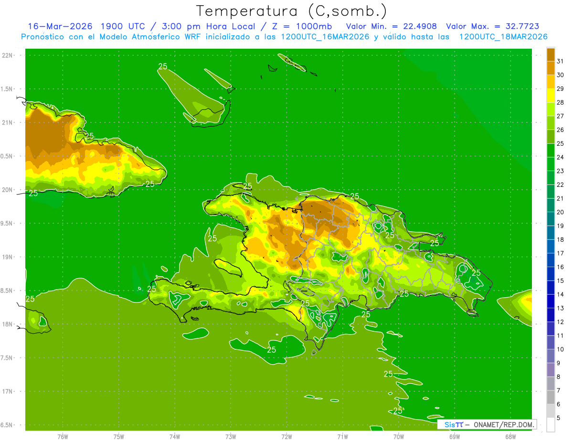
Task: Click the '1900 UTC' time text
Action: pos(124,26)
